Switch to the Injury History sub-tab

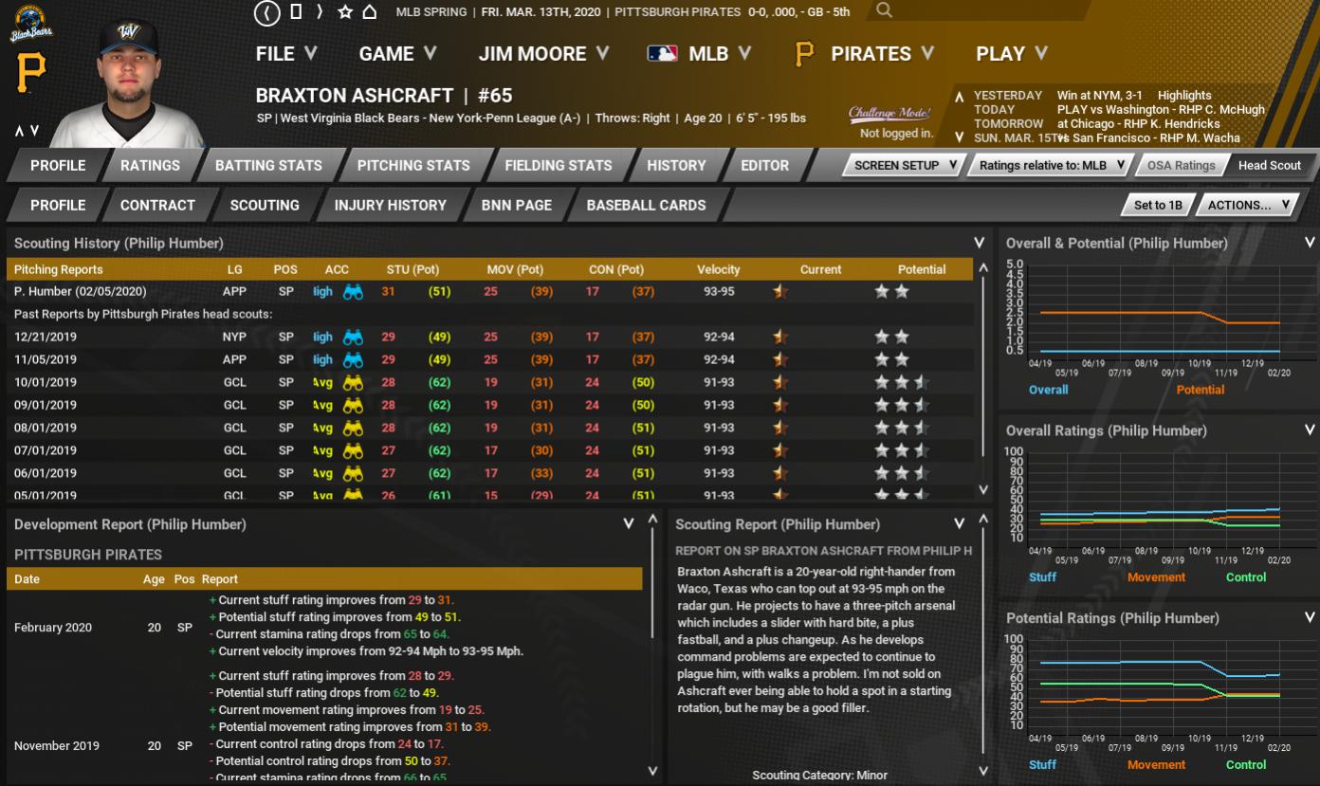[390, 205]
